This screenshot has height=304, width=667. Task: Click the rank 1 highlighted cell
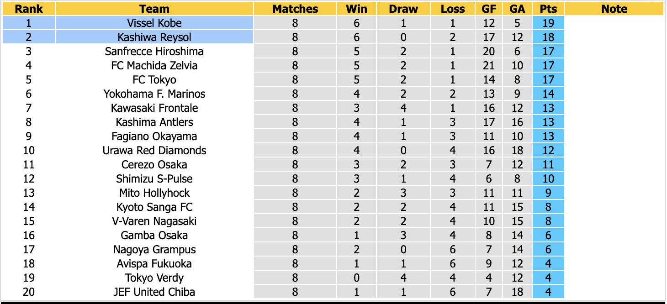[29, 23]
